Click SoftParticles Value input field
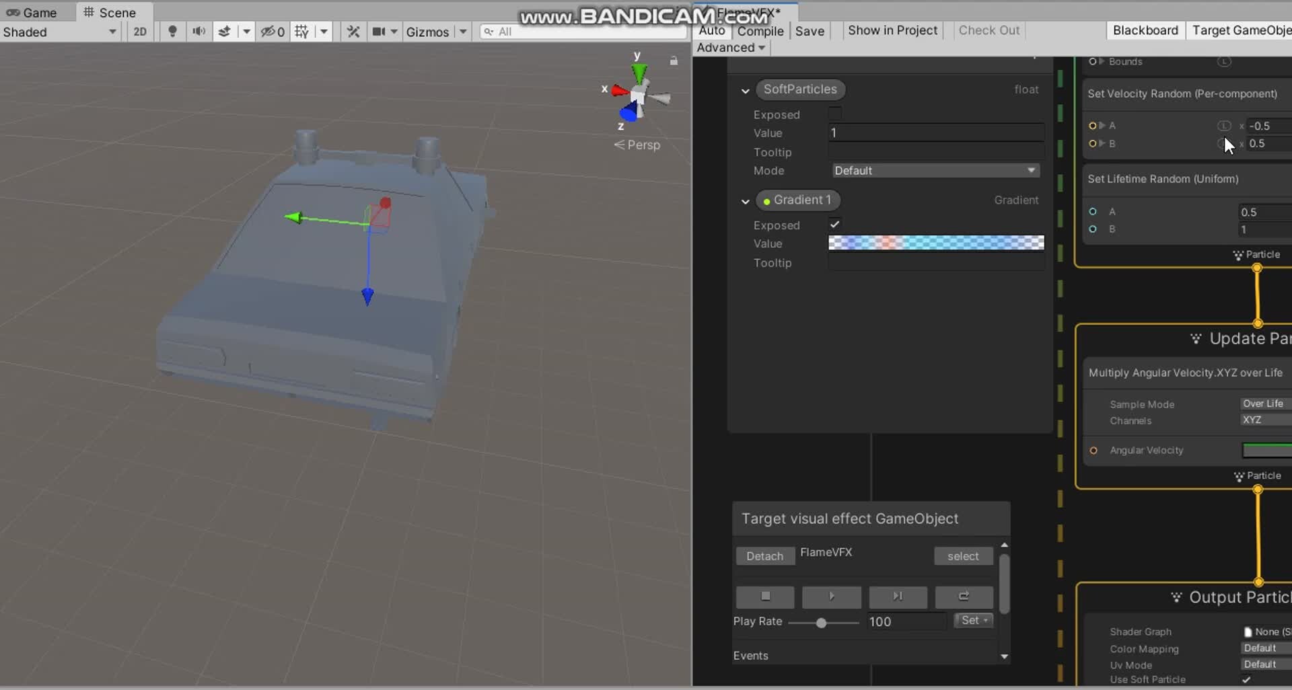This screenshot has height=690, width=1292. (x=936, y=132)
